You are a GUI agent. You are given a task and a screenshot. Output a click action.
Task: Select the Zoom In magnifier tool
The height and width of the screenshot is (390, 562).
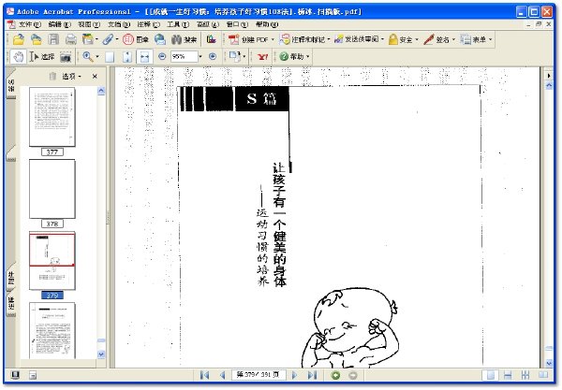88,56
